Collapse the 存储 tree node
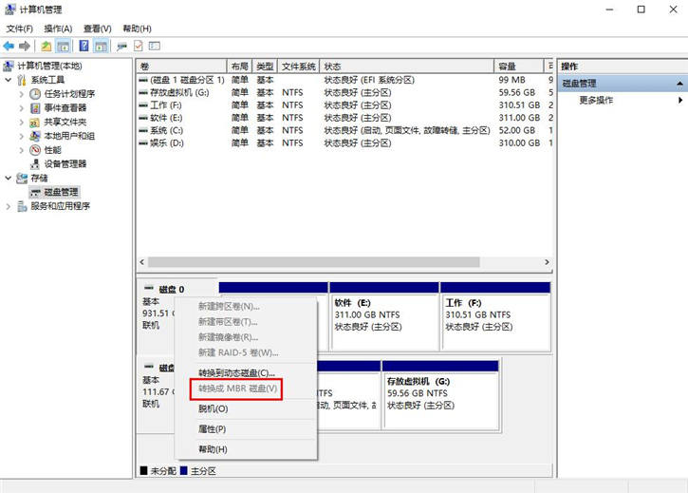Screen dimensions: 688x493 (x=9, y=178)
